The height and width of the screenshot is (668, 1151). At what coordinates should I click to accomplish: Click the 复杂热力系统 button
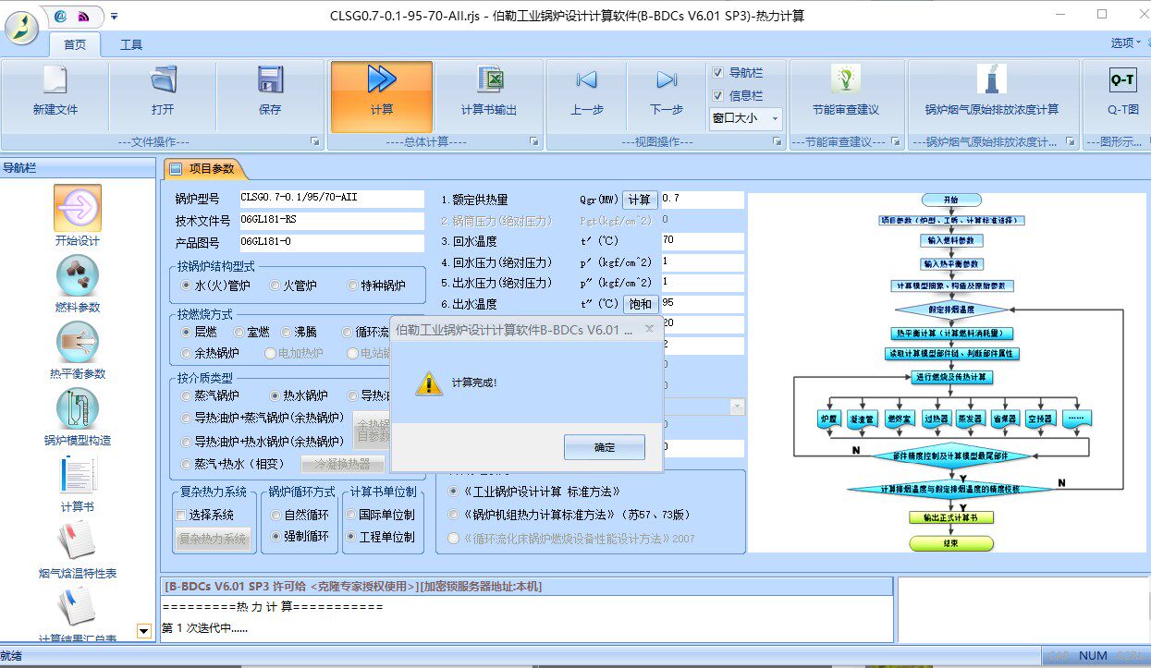[x=214, y=539]
